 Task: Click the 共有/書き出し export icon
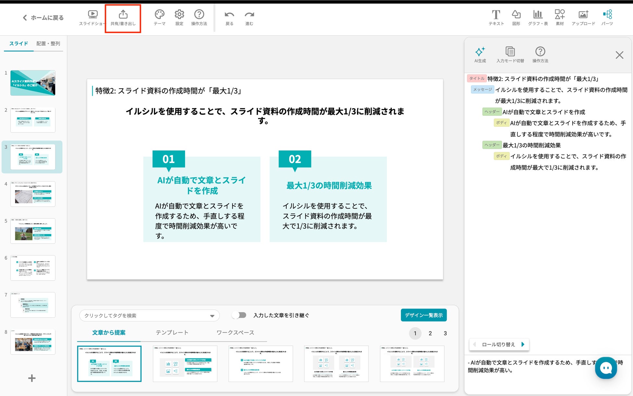click(x=123, y=15)
